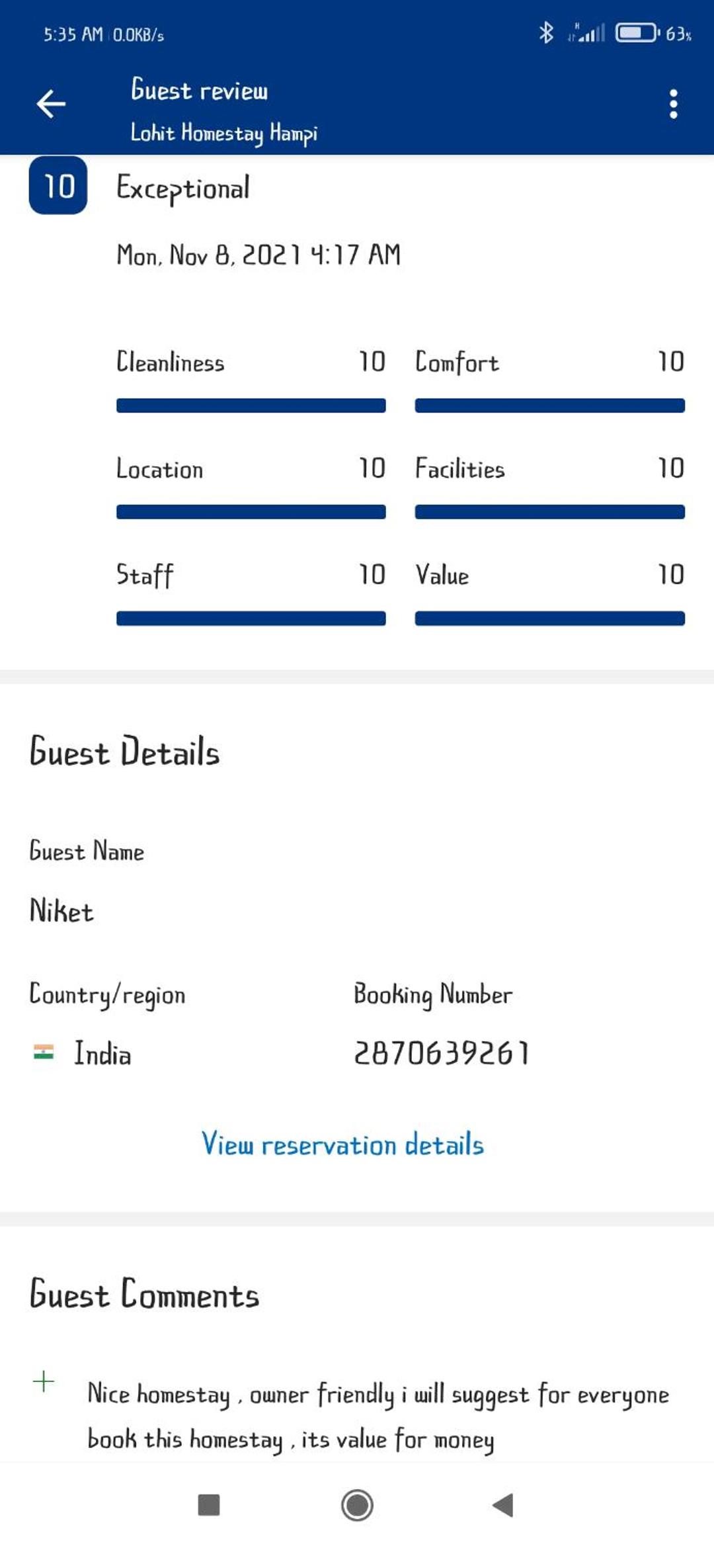Tap the Cleanliness score bar
714x1548 pixels.
click(x=251, y=406)
